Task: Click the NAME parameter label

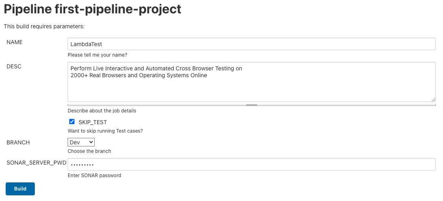Action: (x=15, y=42)
